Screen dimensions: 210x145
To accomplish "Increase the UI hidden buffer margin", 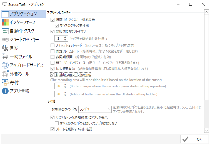I will click(x=65, y=93).
